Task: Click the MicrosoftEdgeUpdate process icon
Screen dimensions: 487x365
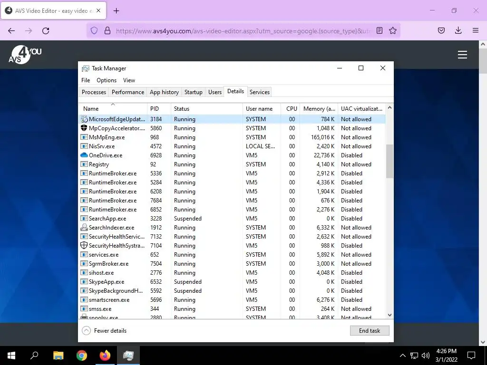Action: click(84, 119)
